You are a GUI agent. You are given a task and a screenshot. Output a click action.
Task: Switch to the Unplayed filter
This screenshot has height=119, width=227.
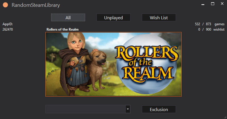(113, 18)
